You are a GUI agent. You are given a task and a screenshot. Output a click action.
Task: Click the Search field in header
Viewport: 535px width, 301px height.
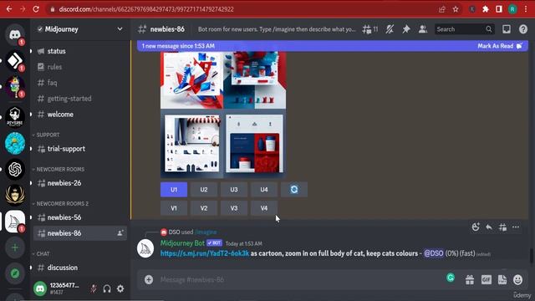[x=464, y=29]
